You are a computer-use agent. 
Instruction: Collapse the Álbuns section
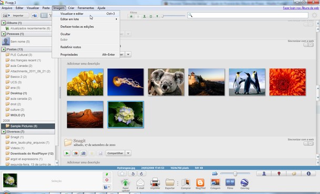(x=4, y=23)
